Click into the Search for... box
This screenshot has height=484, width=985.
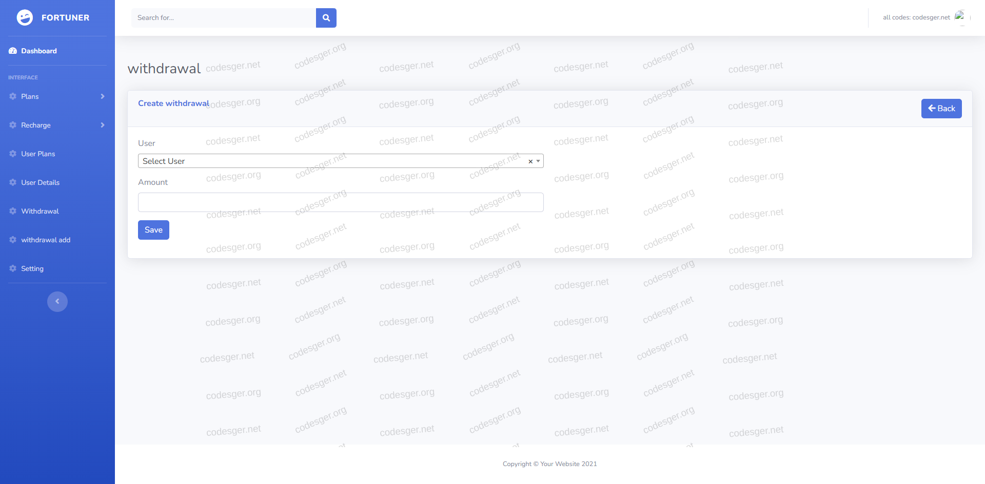click(x=224, y=18)
